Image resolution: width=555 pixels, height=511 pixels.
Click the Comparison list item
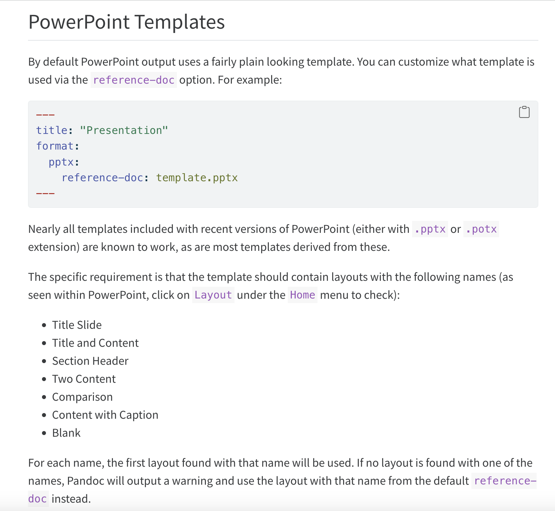(82, 397)
